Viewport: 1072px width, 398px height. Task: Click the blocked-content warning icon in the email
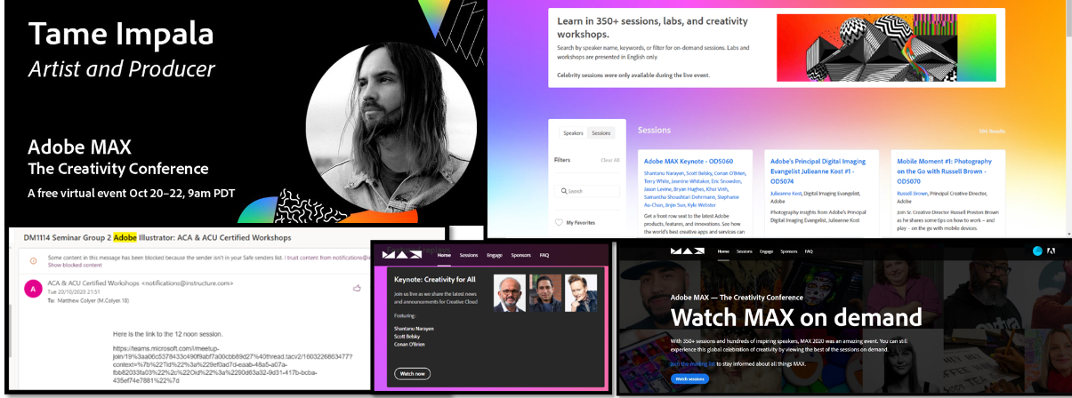click(x=34, y=260)
